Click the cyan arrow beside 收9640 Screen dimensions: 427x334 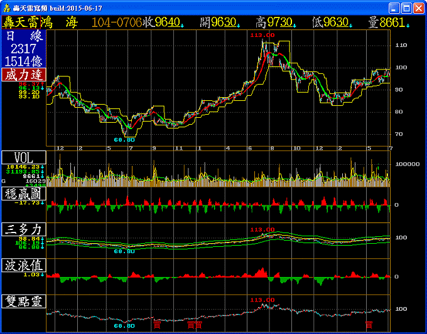[x=181, y=26]
